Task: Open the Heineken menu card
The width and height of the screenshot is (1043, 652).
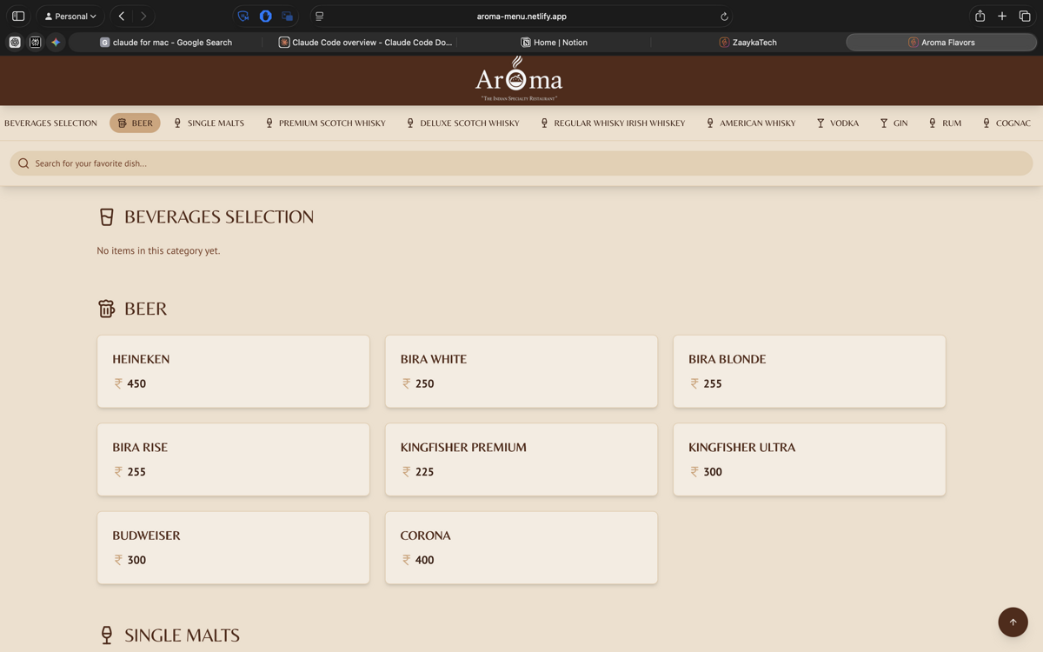Action: pyautogui.click(x=233, y=371)
